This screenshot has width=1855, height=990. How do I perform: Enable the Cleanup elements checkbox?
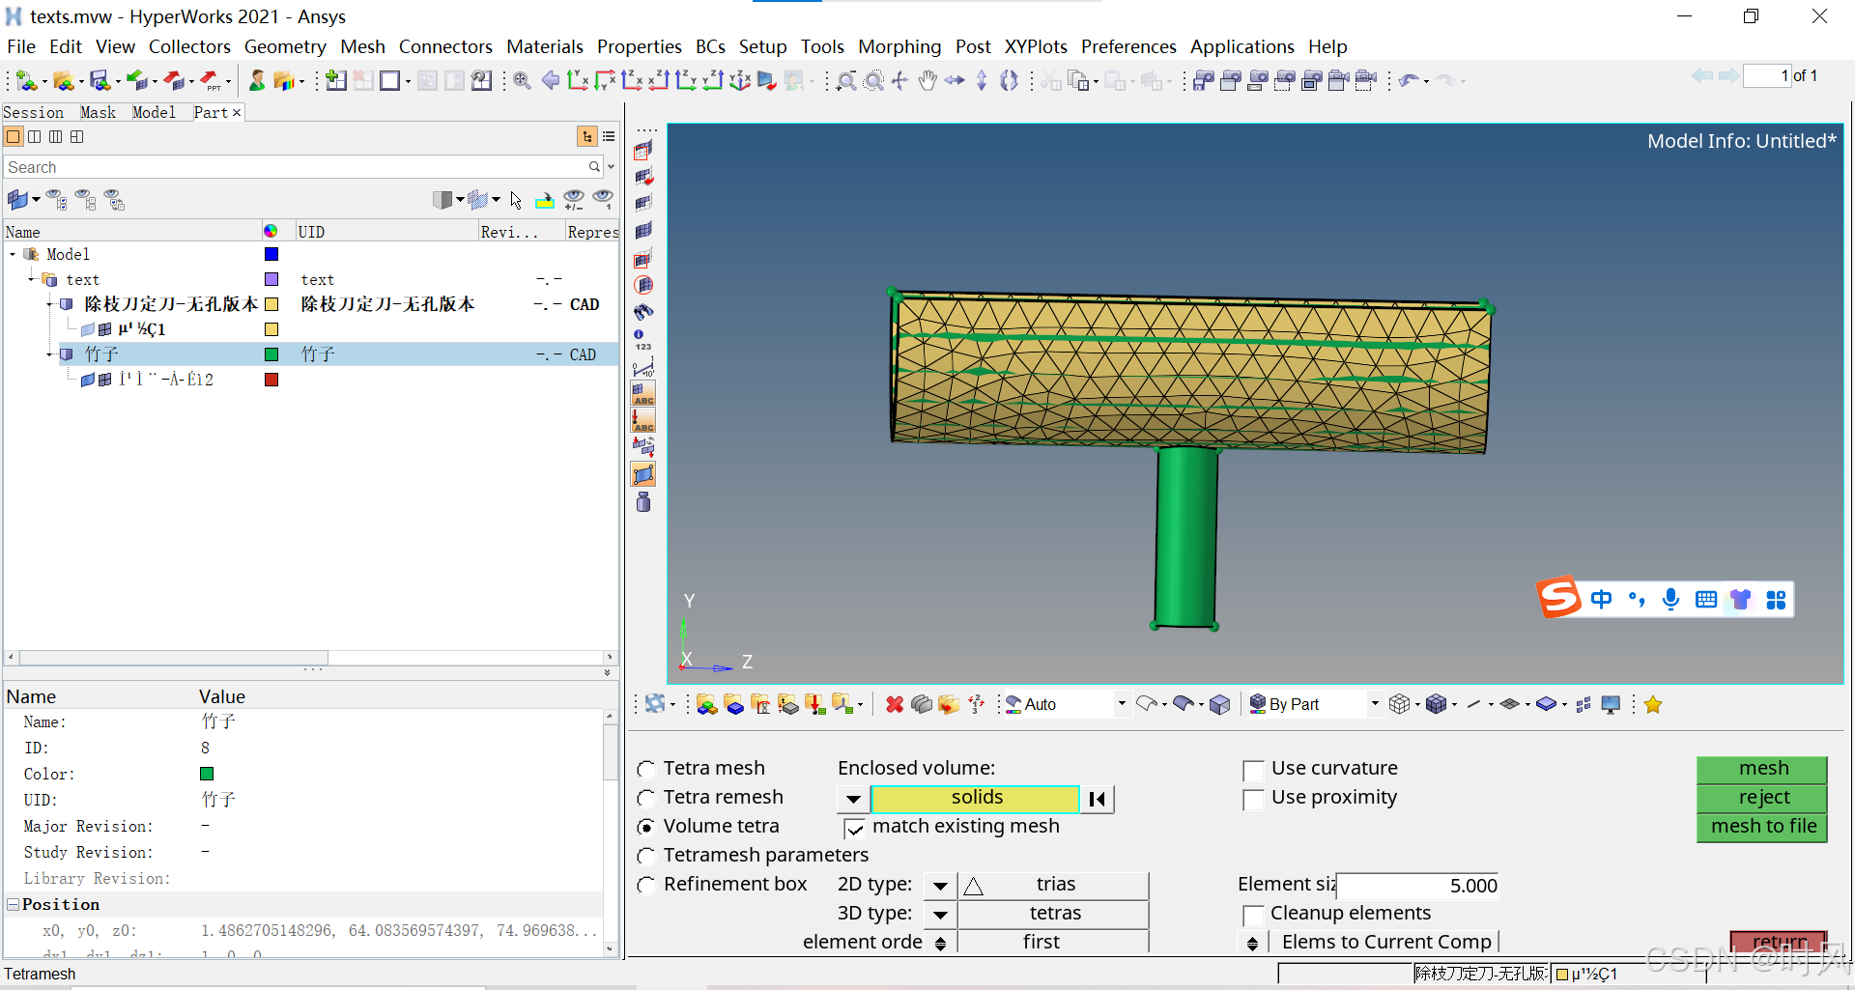pyautogui.click(x=1253, y=915)
